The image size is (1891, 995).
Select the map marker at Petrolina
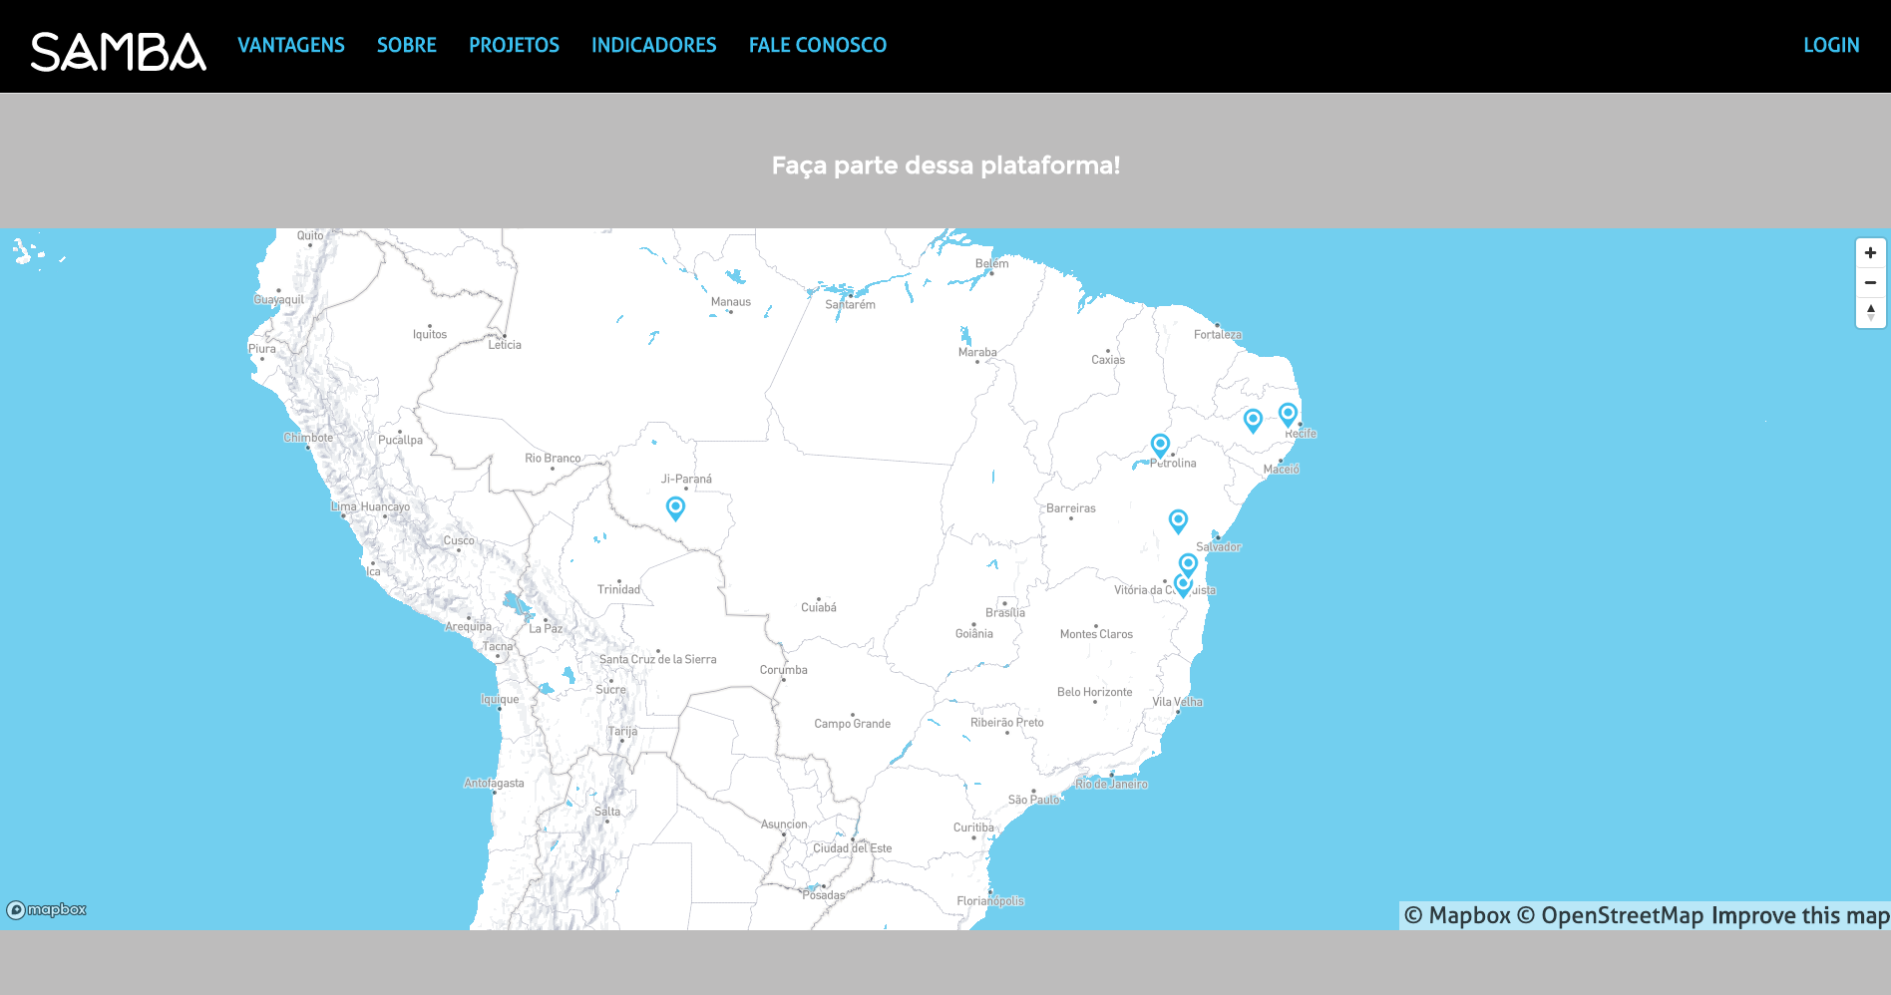[1159, 444]
